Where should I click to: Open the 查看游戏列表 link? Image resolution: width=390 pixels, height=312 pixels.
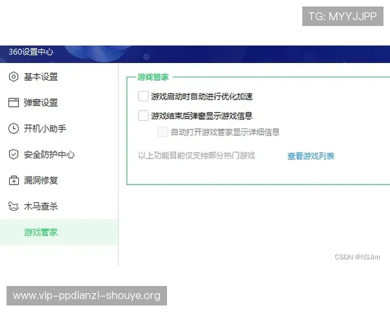click(311, 156)
